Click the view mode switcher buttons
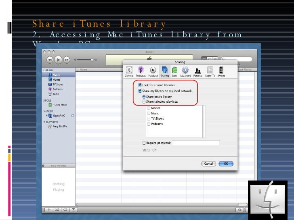 pyautogui.click(x=210, y=58)
